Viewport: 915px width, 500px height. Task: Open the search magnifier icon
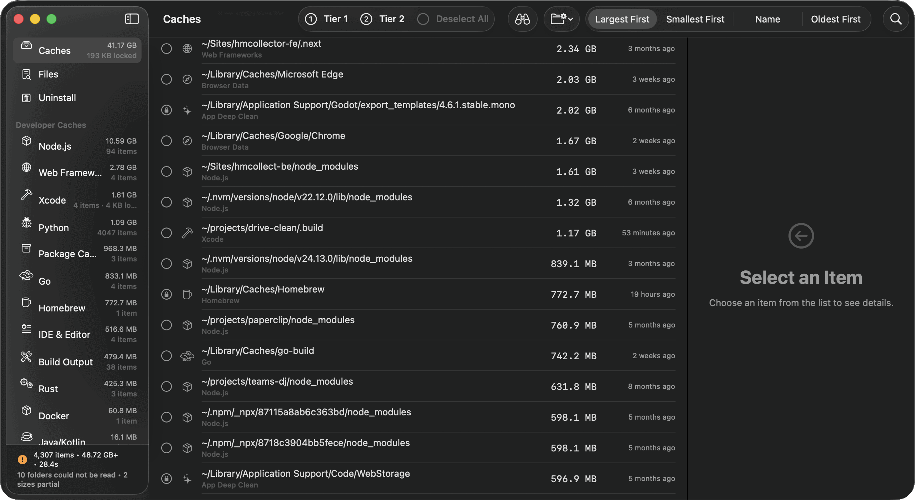pos(896,19)
